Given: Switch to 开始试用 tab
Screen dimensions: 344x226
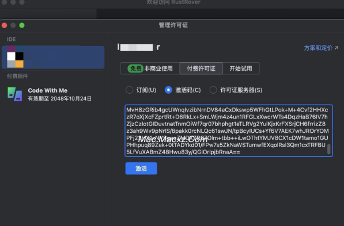Looking at the screenshot, I should [241, 68].
